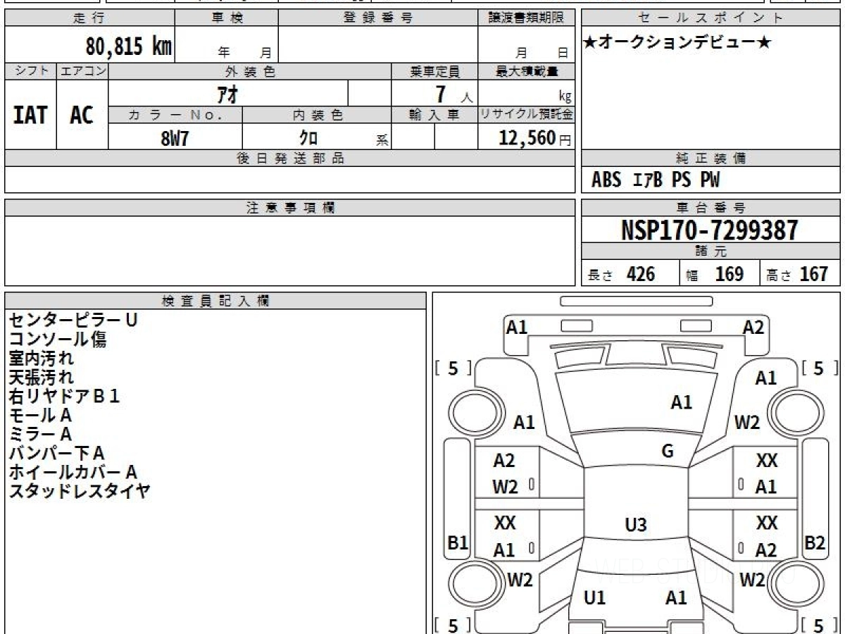Click the 譲渡書類期限 header
The image size is (845, 634).
527,18
